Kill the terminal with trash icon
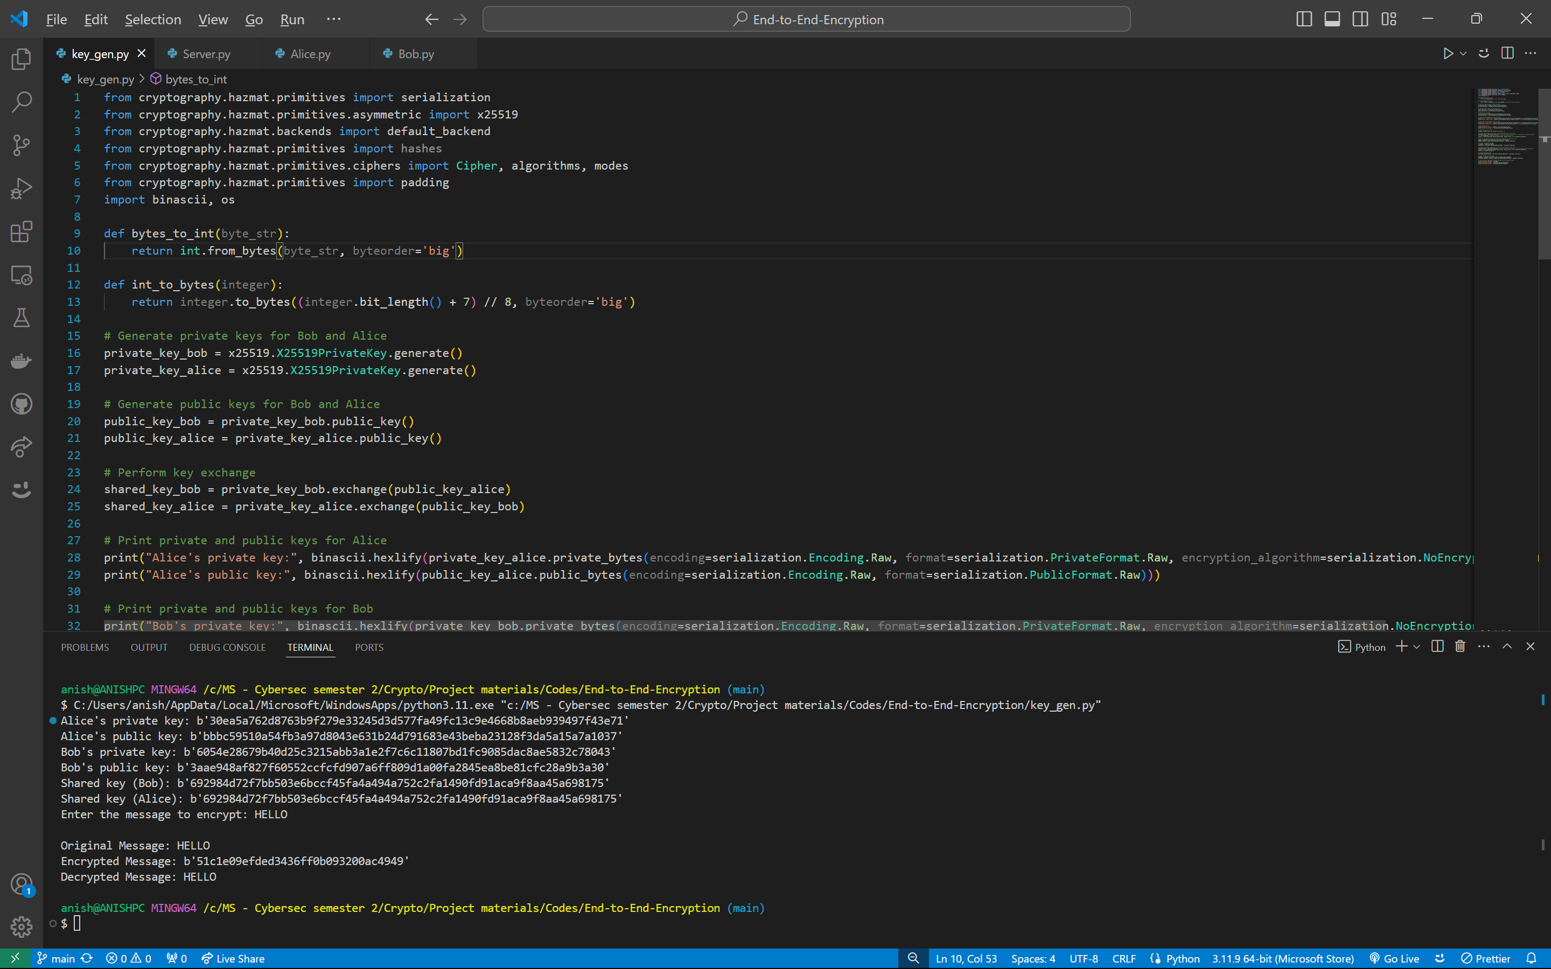1551x969 pixels. coord(1460,646)
